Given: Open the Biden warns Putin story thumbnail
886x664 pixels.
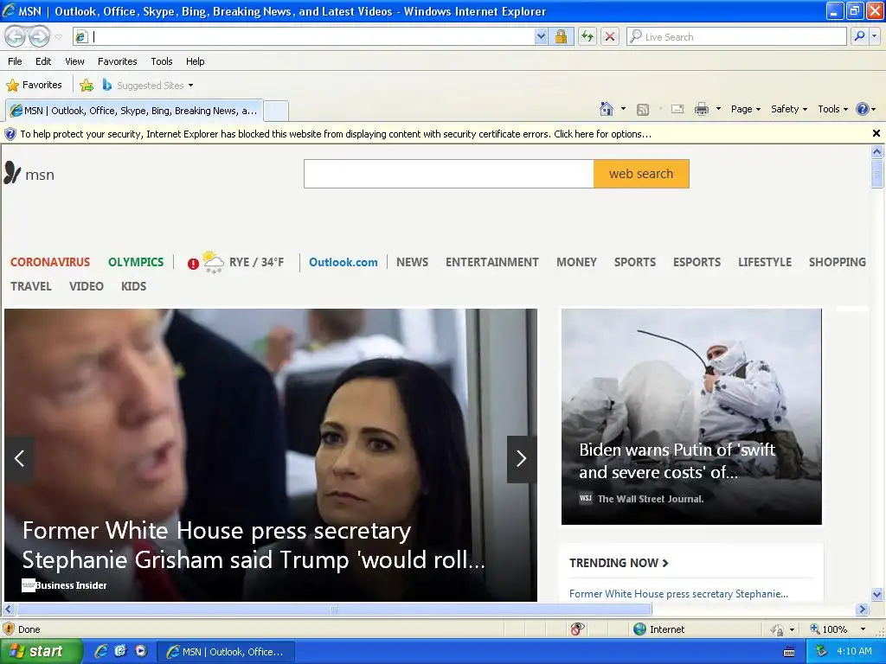Looking at the screenshot, I should point(691,416).
